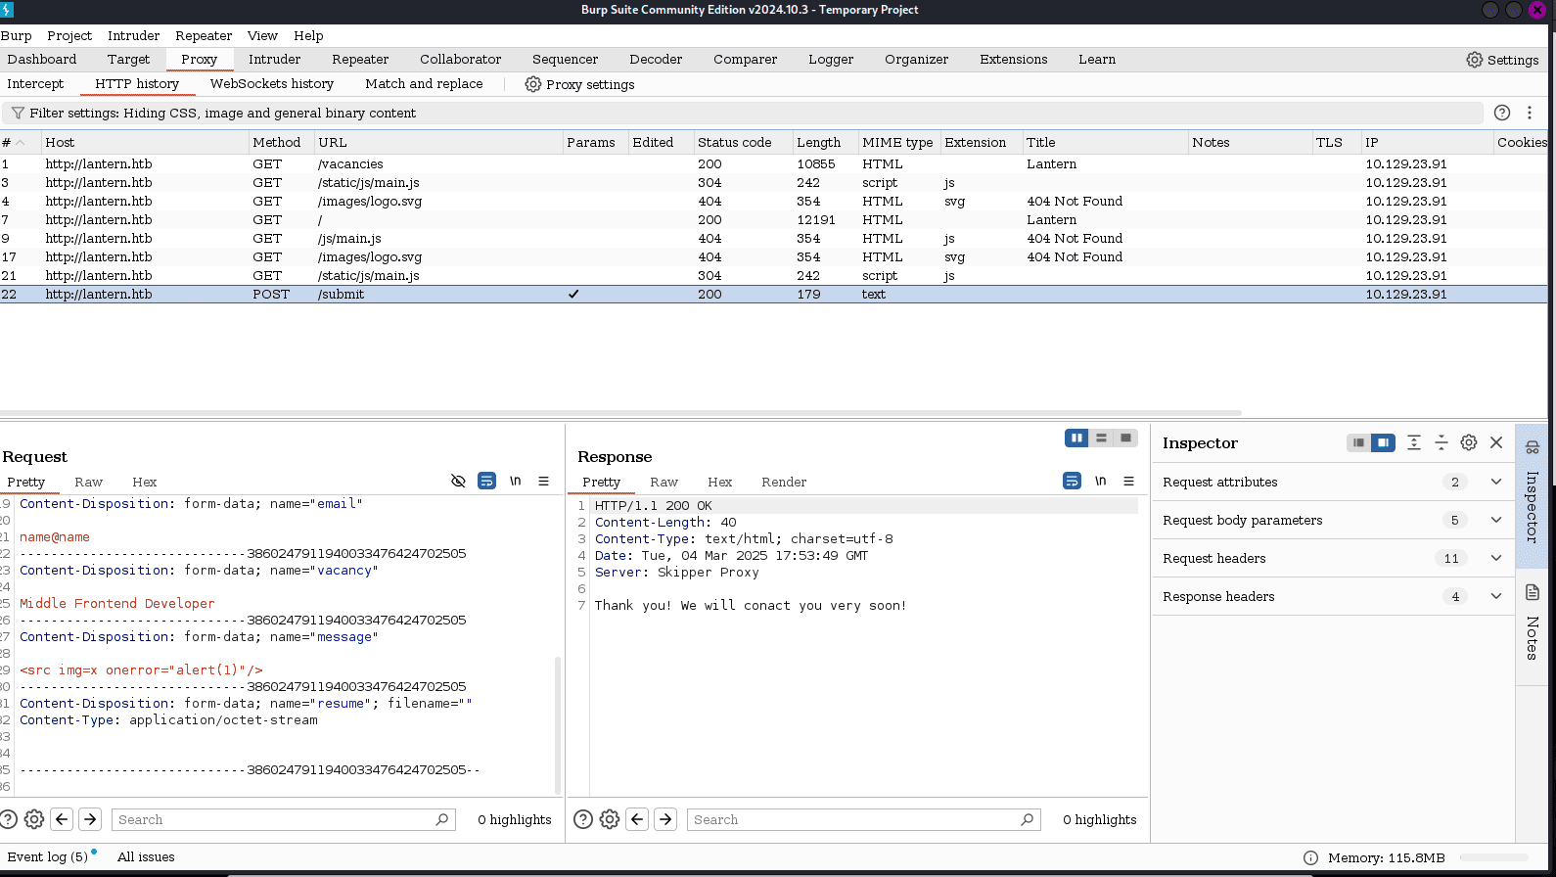Open the View menu

click(x=262, y=35)
